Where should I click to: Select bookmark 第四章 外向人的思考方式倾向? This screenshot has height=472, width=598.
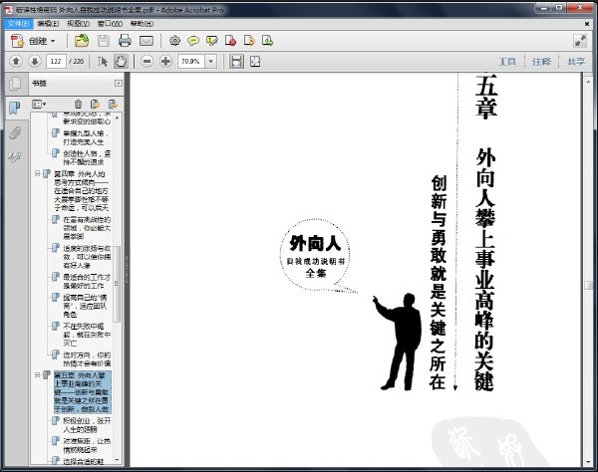coord(82,190)
